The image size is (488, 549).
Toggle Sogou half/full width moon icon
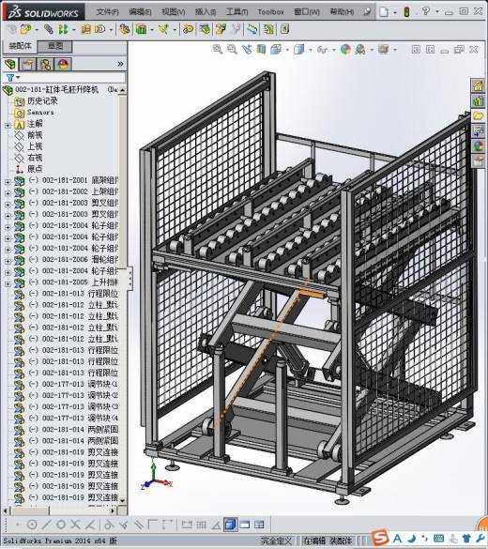412,538
